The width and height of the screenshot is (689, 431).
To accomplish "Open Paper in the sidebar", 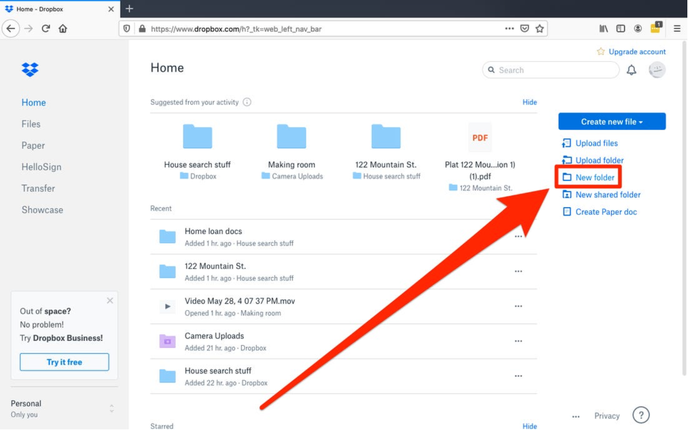I will tap(33, 146).
